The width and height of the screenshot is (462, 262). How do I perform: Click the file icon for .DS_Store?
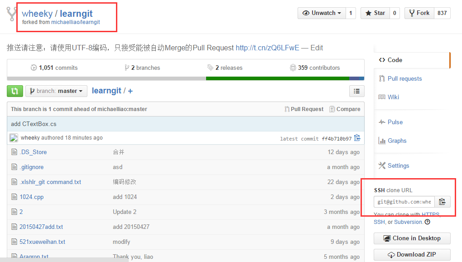point(14,152)
